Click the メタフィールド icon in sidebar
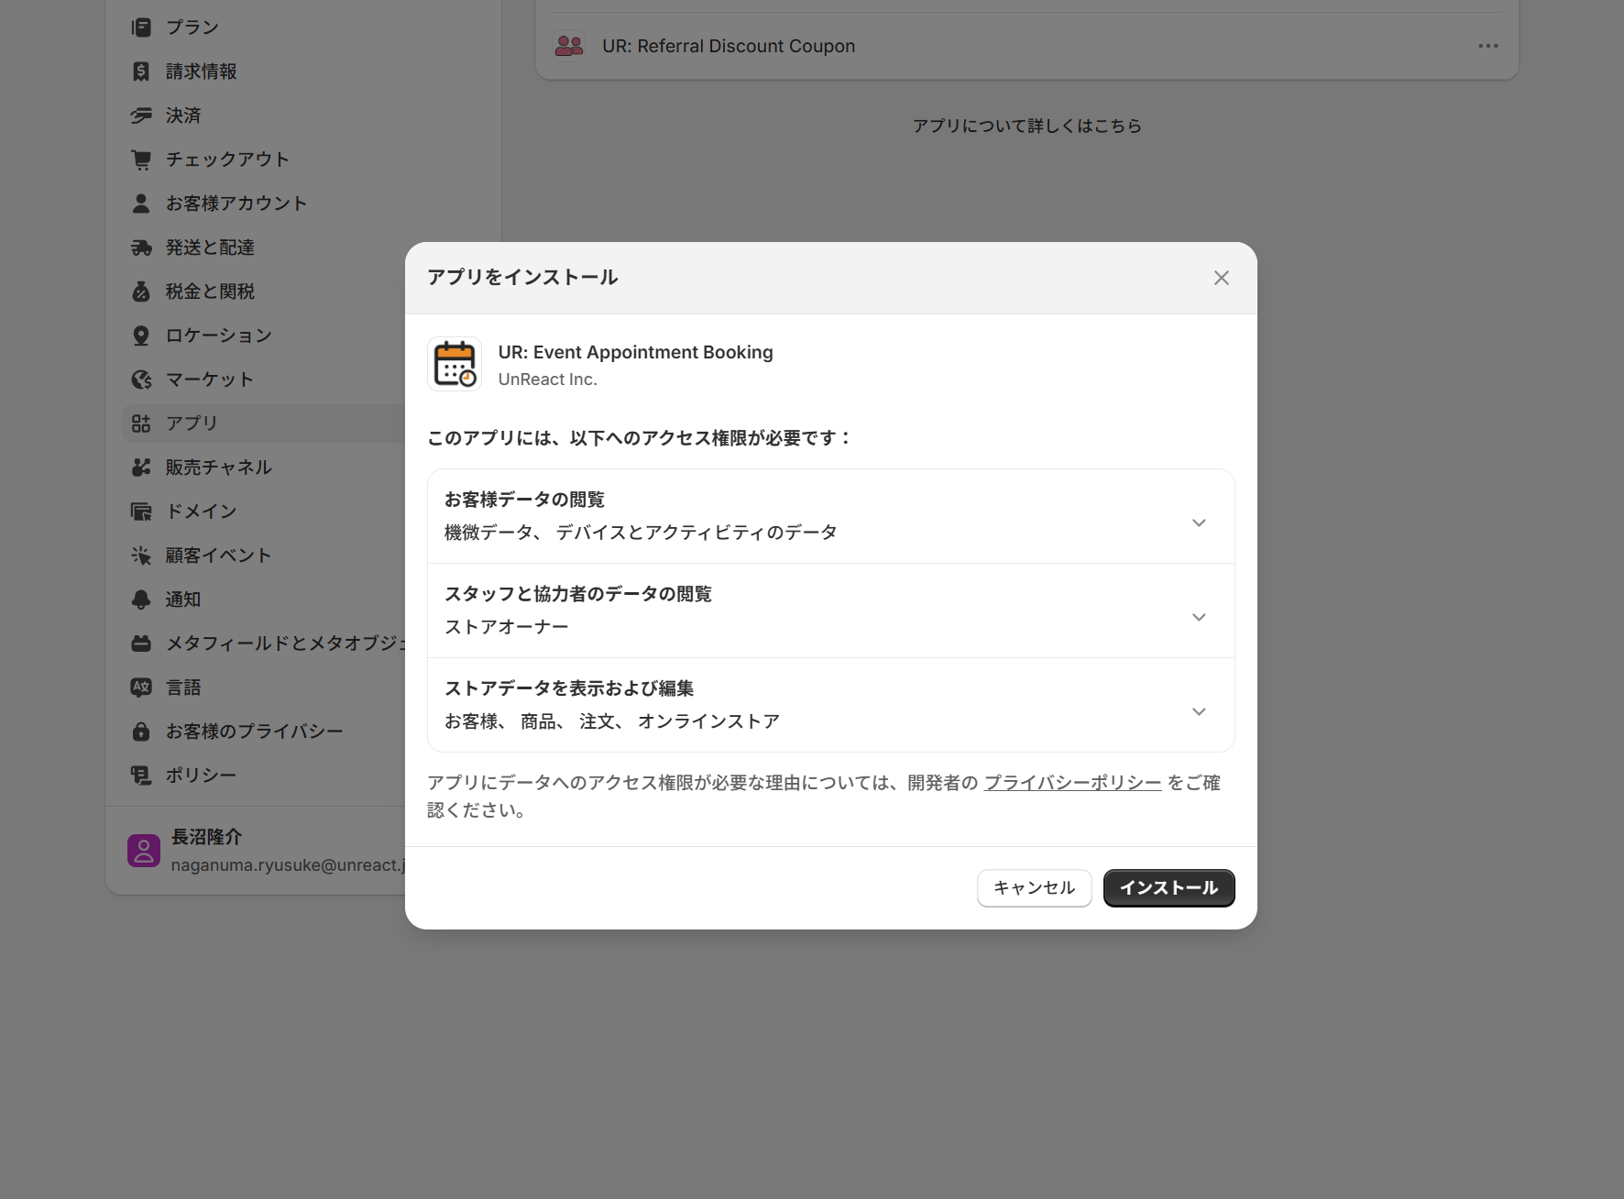 click(x=141, y=643)
